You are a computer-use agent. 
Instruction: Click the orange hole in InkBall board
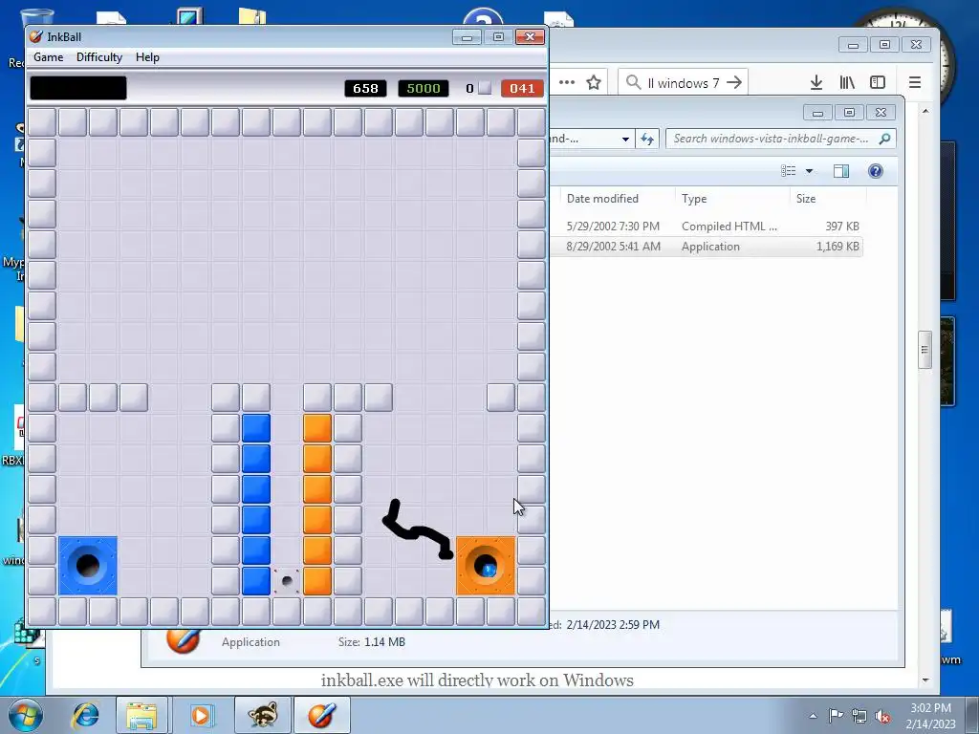[x=486, y=566]
